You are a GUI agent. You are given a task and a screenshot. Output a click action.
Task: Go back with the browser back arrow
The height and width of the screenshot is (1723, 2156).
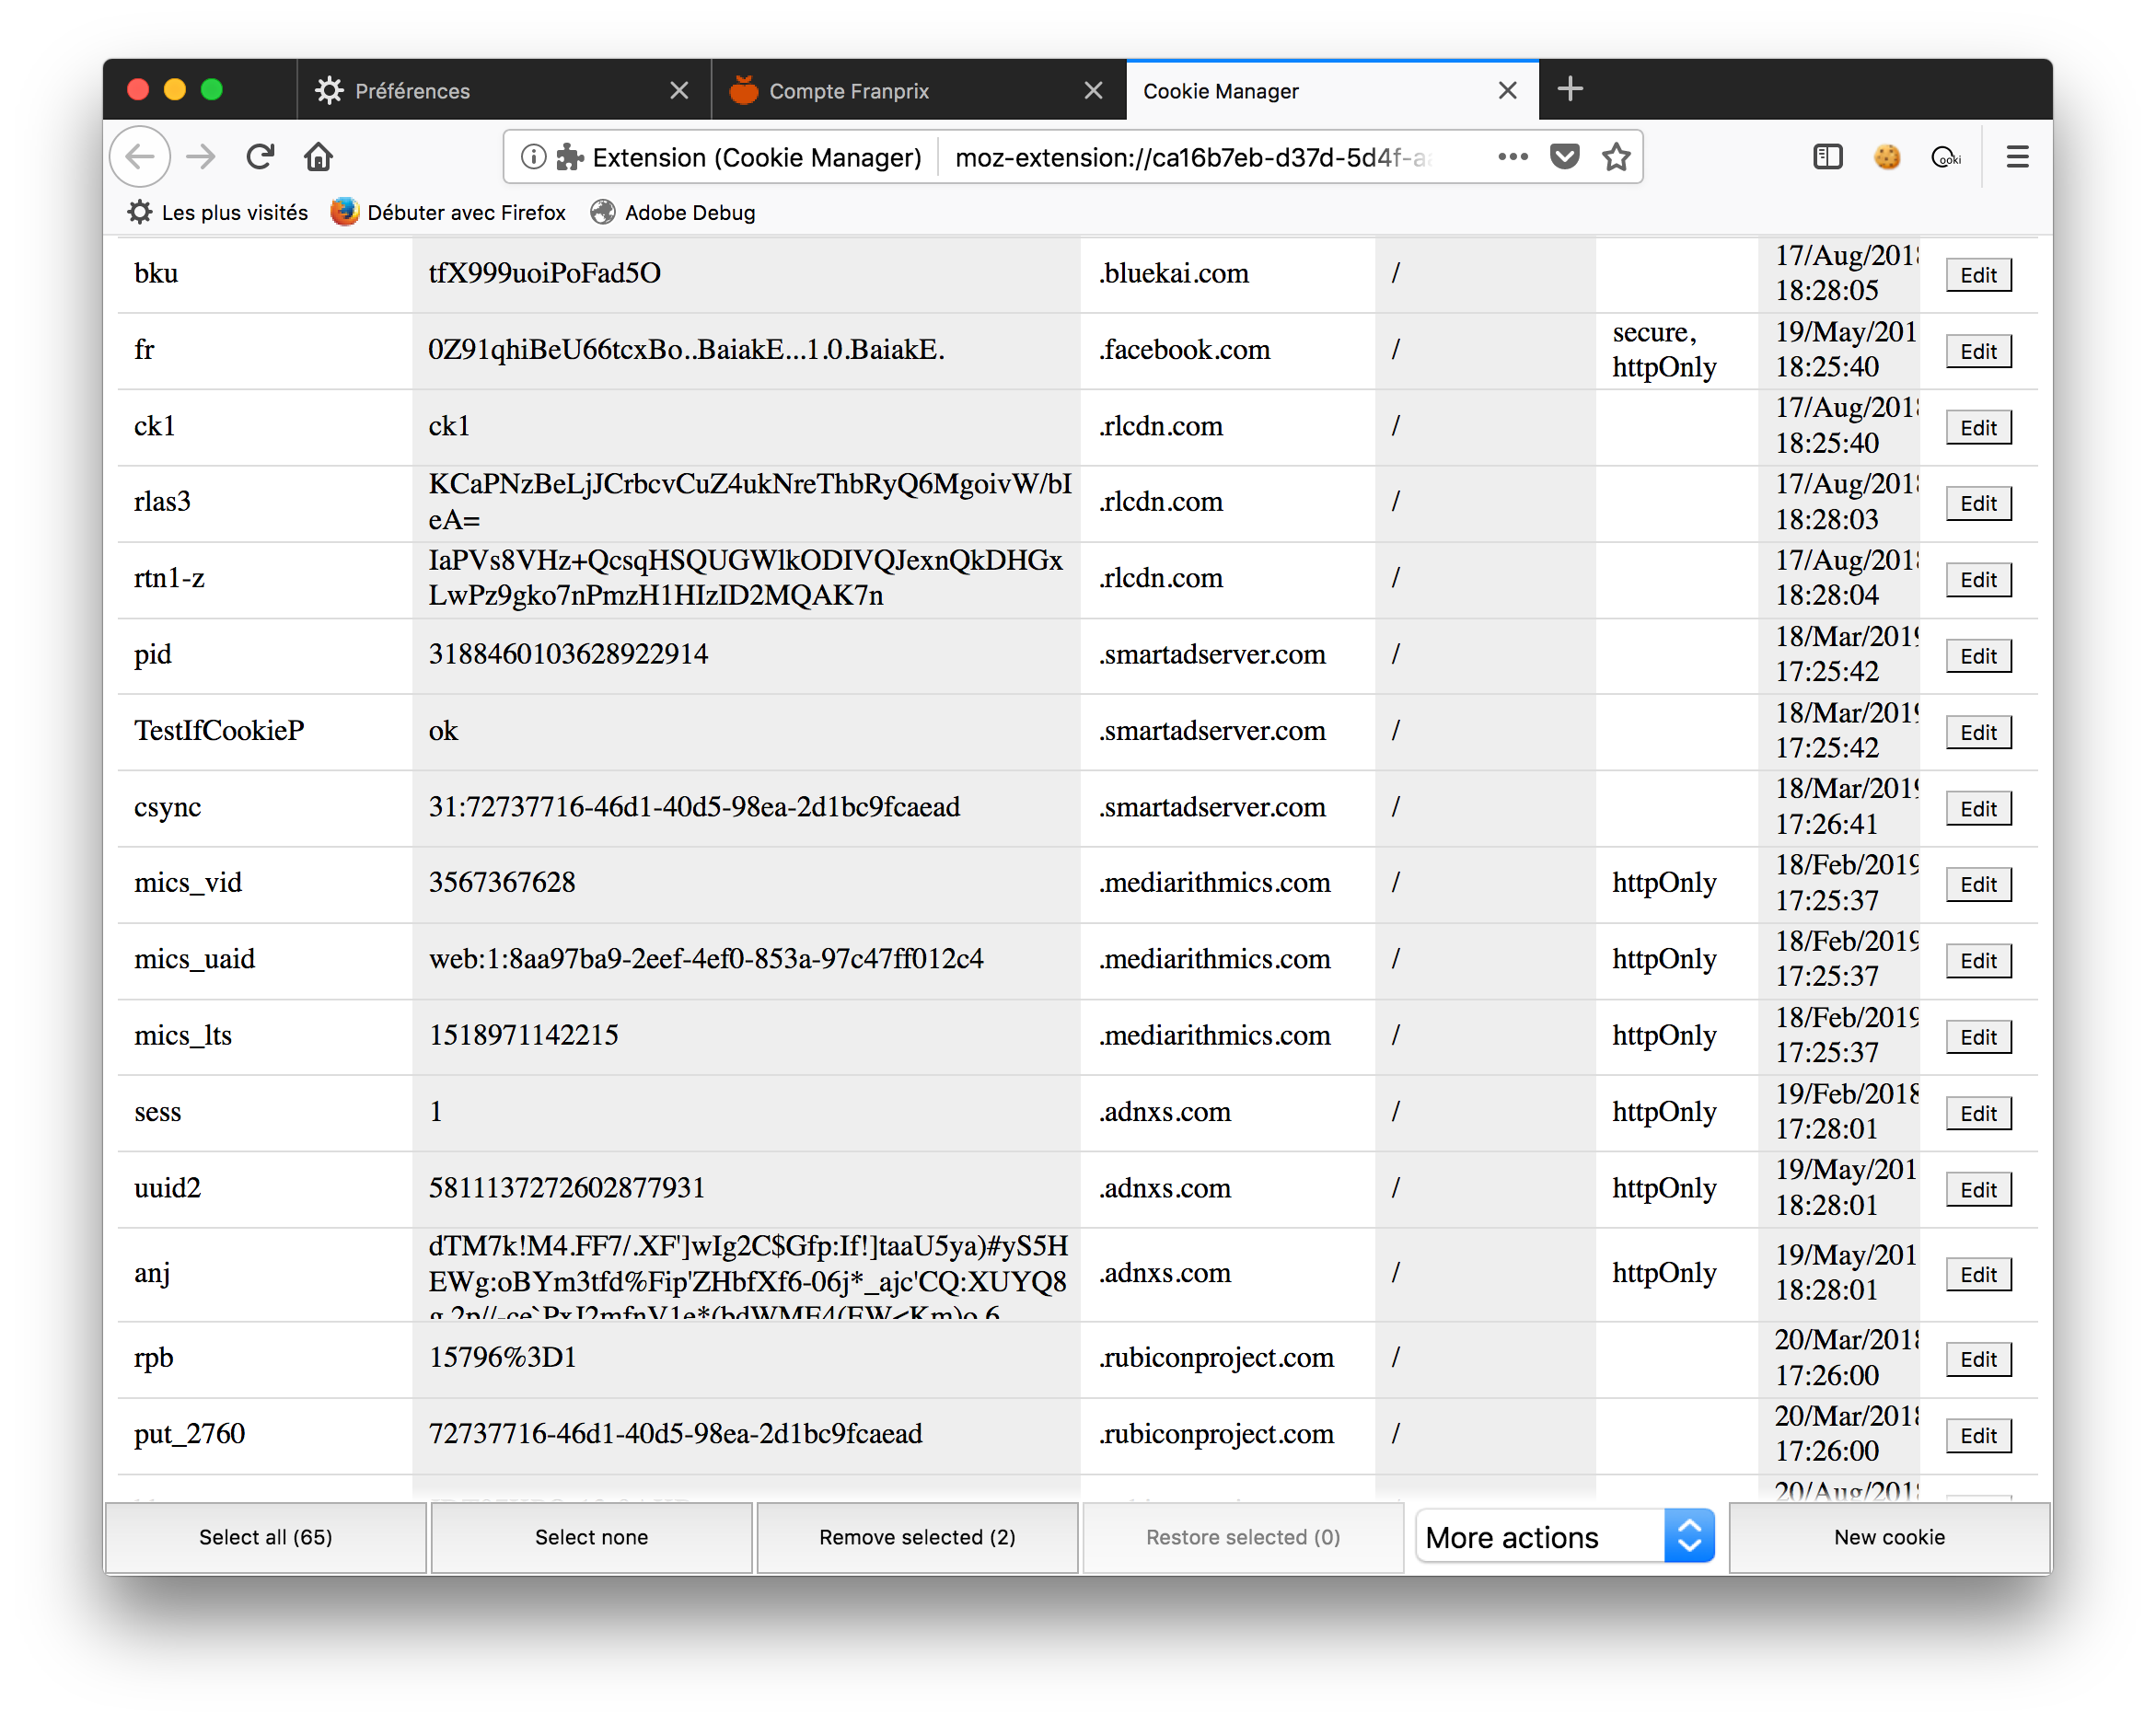[x=140, y=157]
